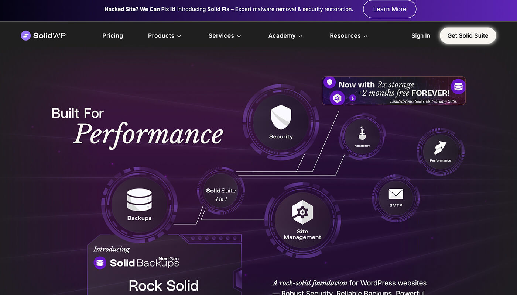Click the SolidWP logo icon

[25, 35]
